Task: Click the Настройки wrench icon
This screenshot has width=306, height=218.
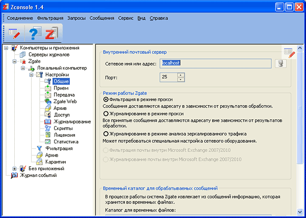Action: [40, 75]
